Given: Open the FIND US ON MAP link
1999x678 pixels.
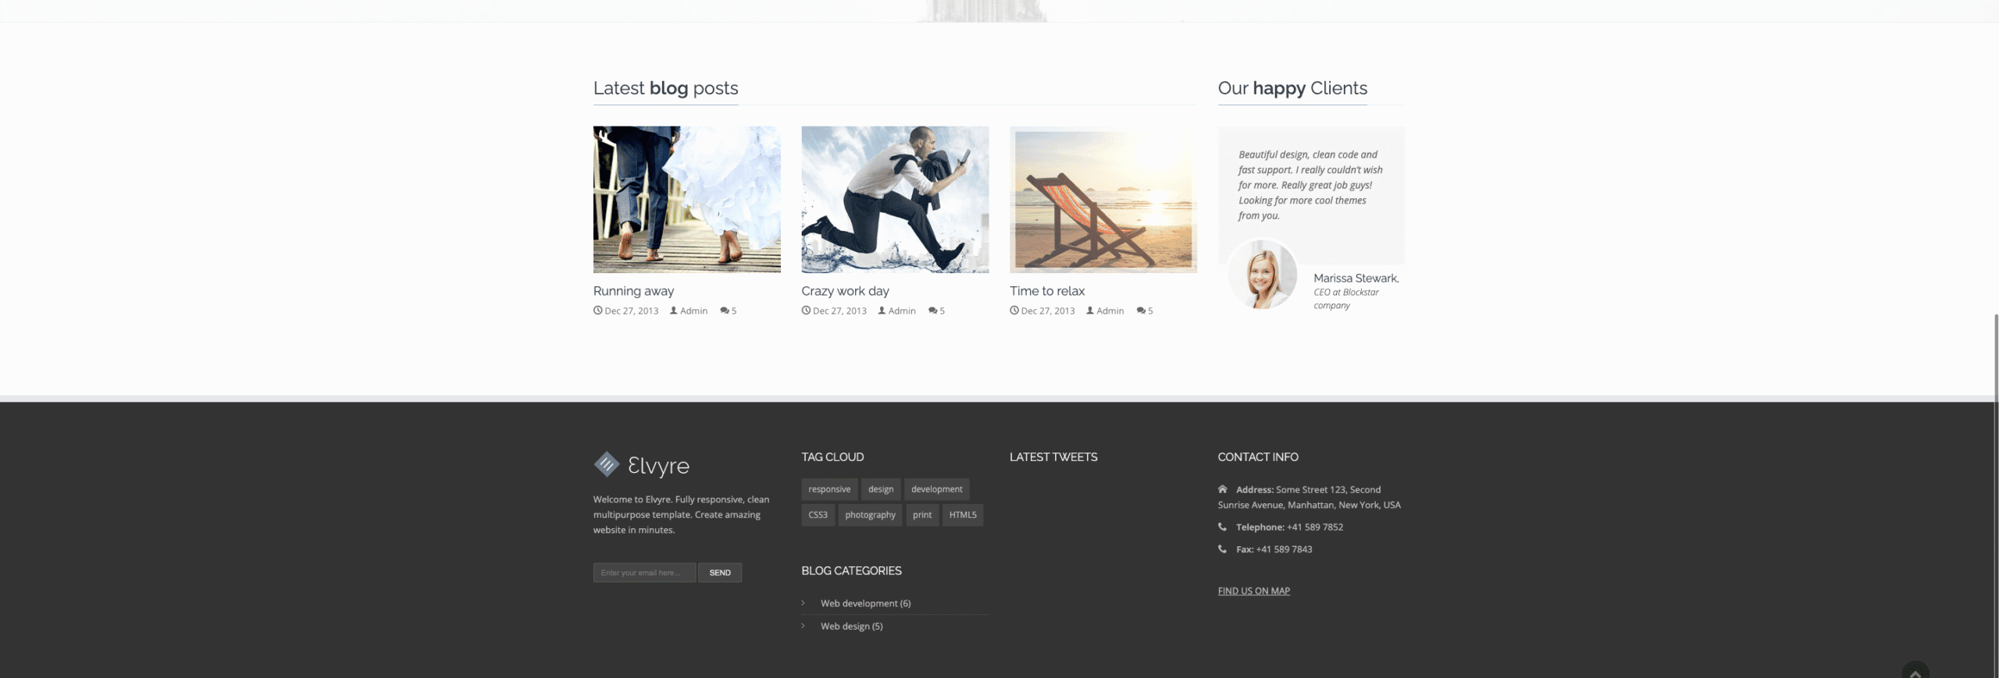Looking at the screenshot, I should [x=1253, y=591].
